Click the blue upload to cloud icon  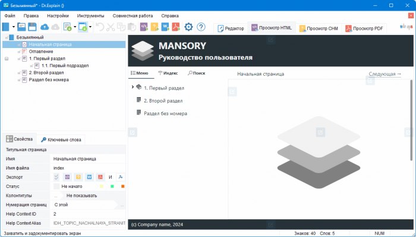click(45, 27)
